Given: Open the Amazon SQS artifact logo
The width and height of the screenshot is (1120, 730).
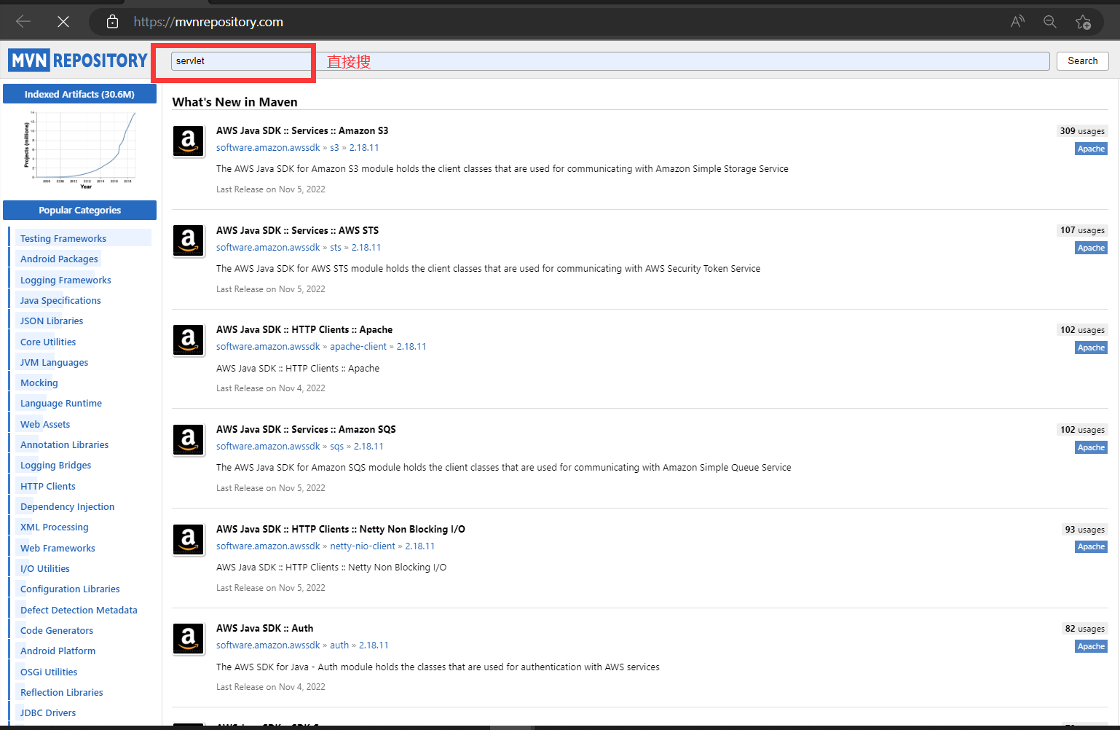Looking at the screenshot, I should click(x=189, y=440).
